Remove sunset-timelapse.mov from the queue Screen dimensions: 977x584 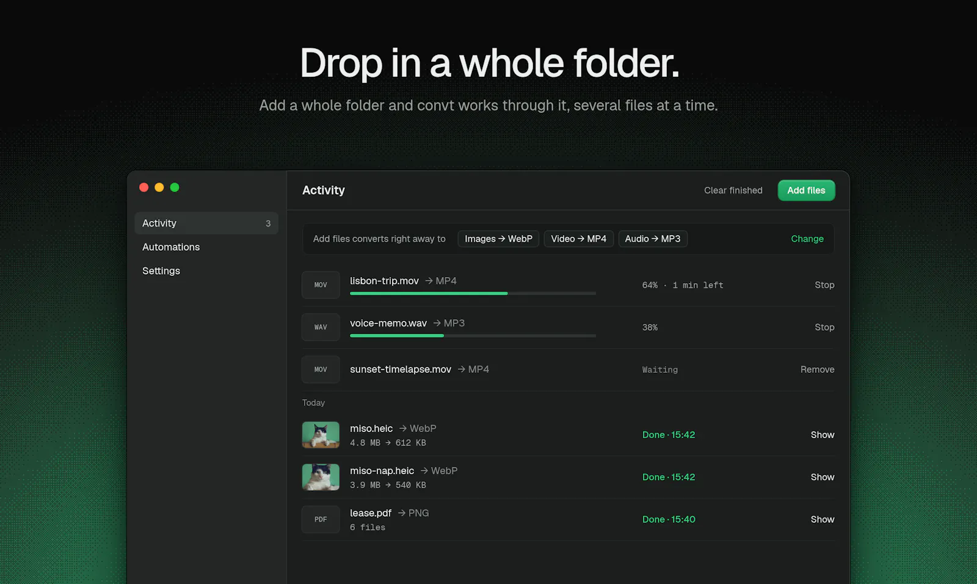point(817,369)
